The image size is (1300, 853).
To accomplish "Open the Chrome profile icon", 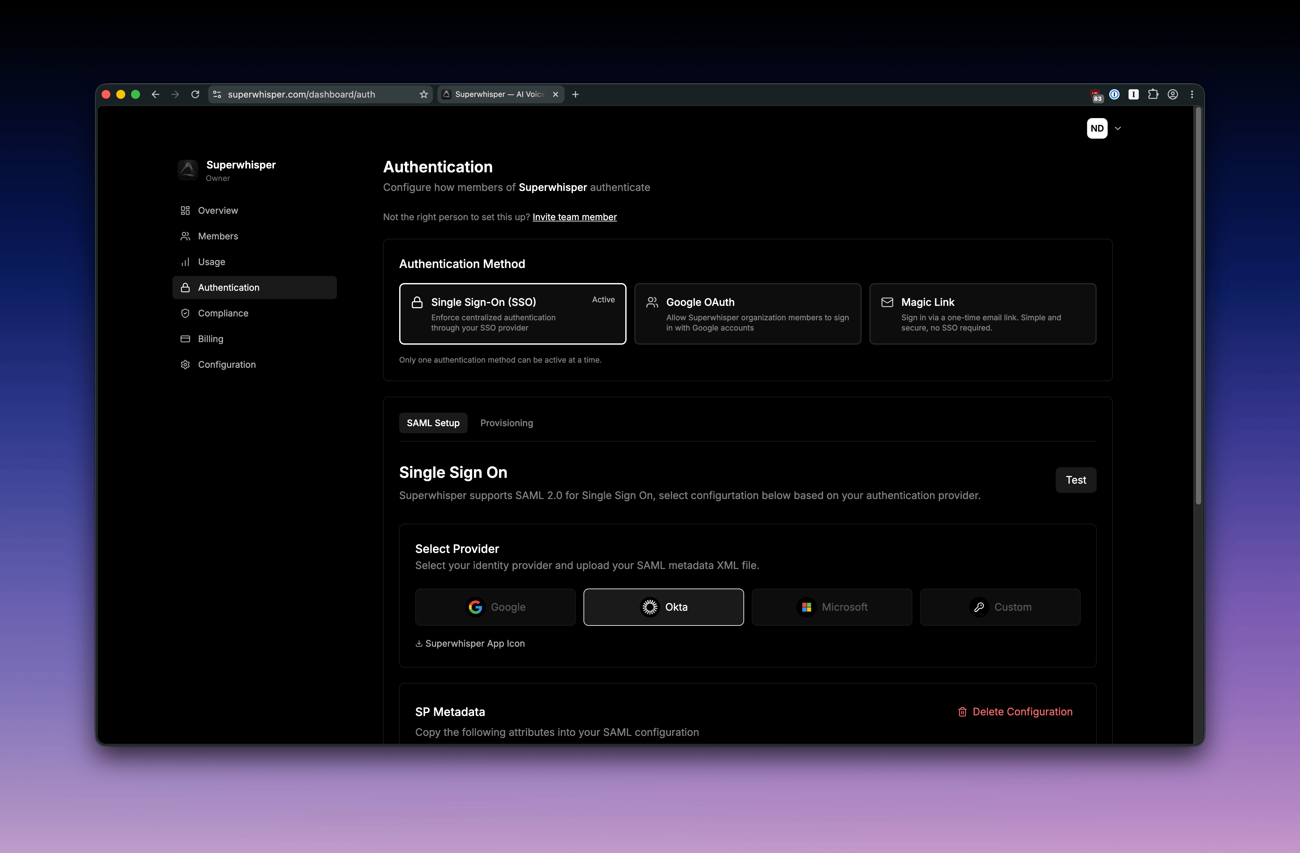I will coord(1173,94).
